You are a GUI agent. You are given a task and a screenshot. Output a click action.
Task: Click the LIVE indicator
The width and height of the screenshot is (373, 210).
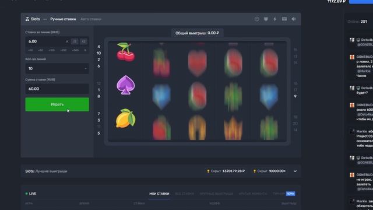click(31, 194)
